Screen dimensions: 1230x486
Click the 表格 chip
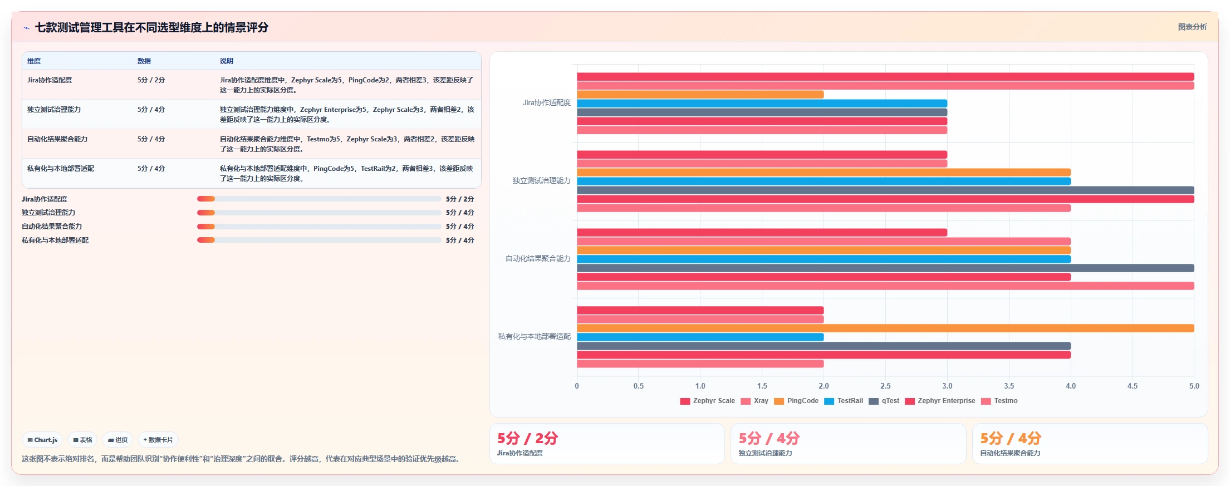point(82,440)
